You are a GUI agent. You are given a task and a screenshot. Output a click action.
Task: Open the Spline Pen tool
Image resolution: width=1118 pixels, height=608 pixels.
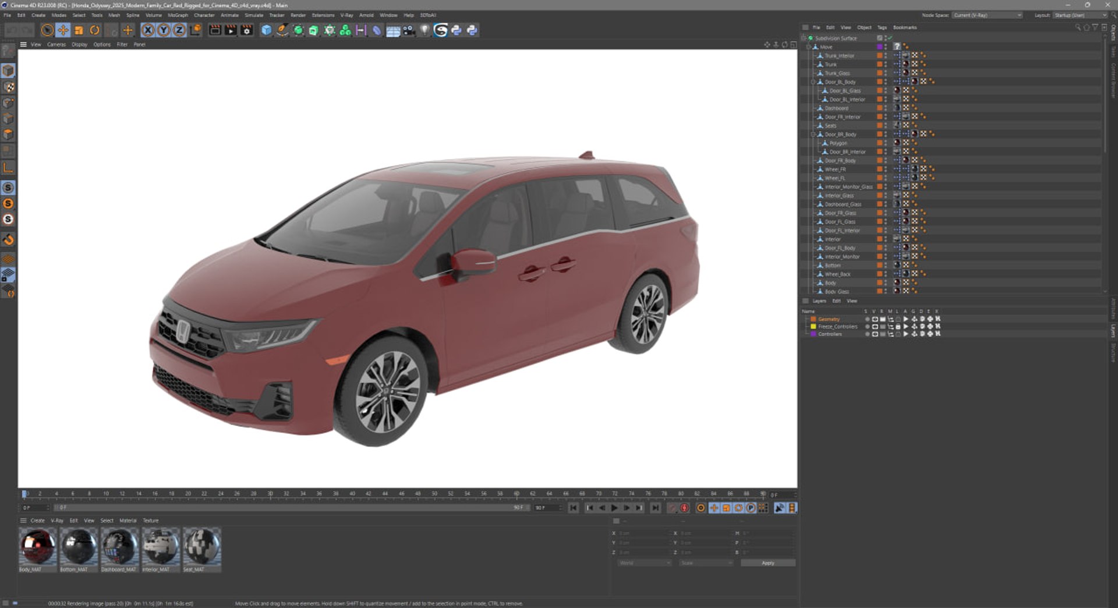282,30
